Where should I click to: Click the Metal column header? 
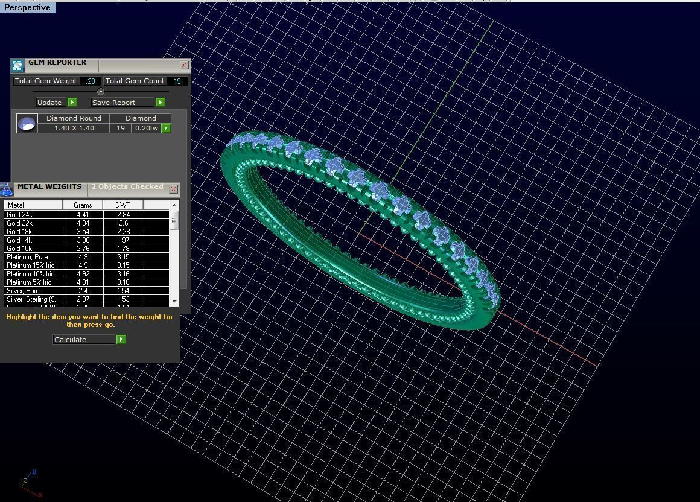pos(33,205)
